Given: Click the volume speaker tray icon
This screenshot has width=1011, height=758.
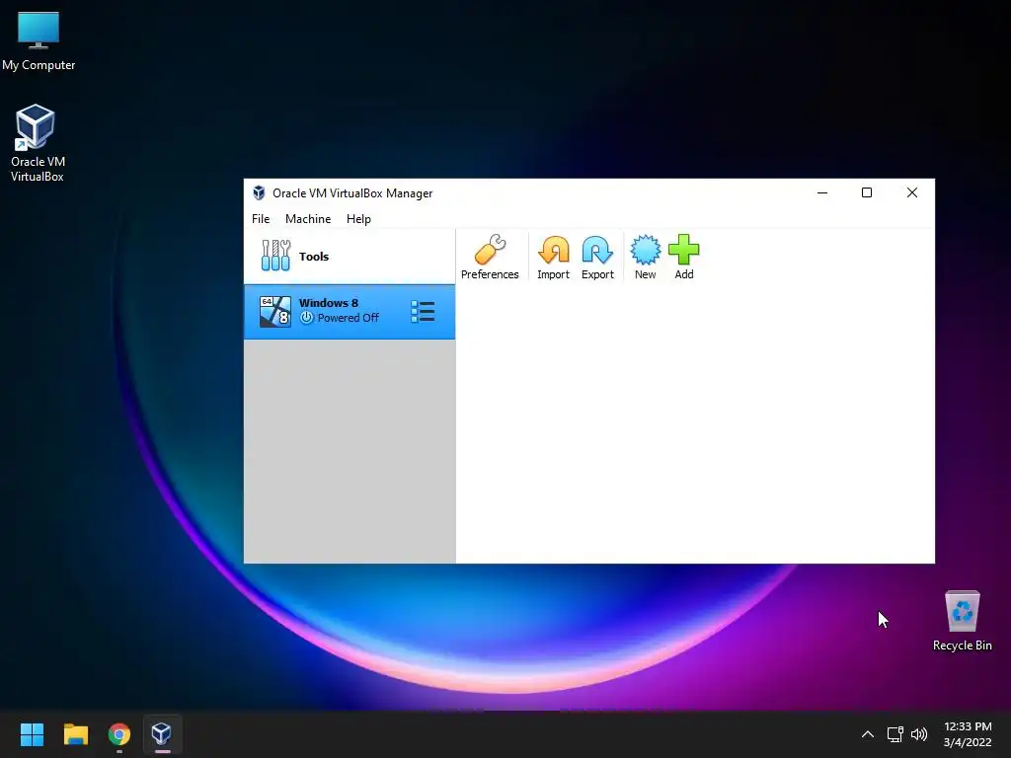Looking at the screenshot, I should (x=919, y=734).
